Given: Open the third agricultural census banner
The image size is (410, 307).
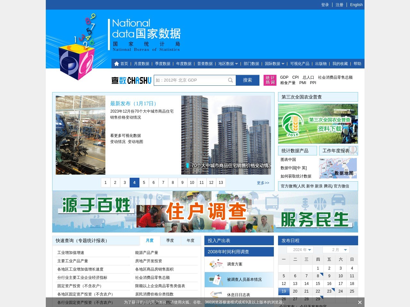Looking at the screenshot, I should point(318,124).
